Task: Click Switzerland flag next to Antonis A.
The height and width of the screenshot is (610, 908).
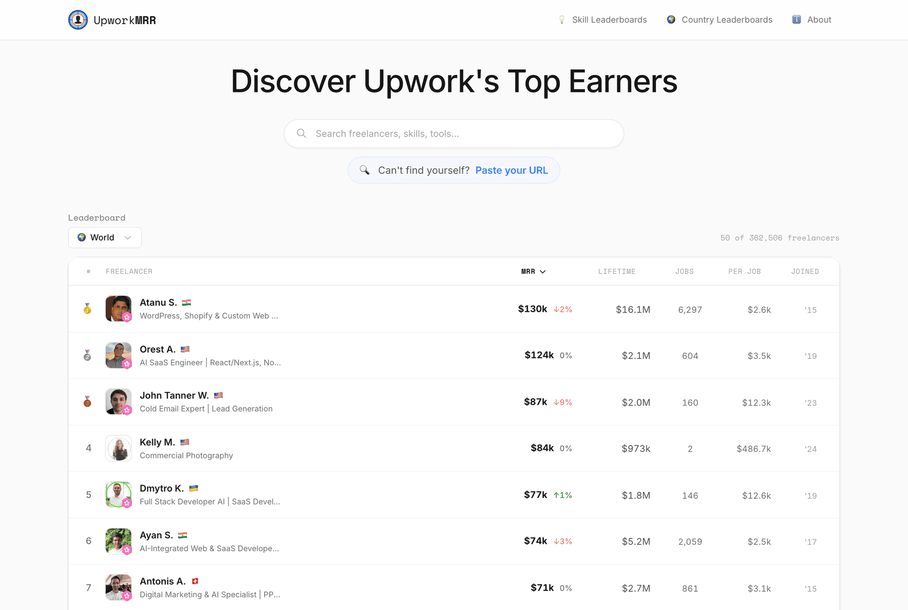Action: (x=195, y=581)
